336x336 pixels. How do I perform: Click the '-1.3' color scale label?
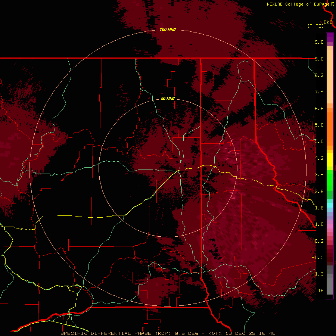click(x=318, y=274)
